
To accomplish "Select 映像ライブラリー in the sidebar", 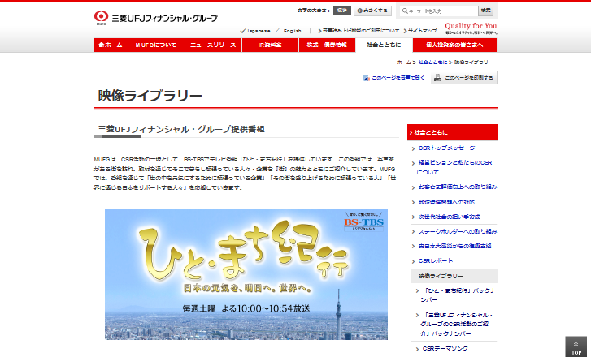I will tap(454, 276).
